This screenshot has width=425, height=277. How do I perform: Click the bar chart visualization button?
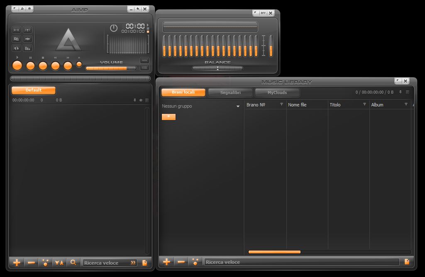pyautogui.click(x=27, y=48)
